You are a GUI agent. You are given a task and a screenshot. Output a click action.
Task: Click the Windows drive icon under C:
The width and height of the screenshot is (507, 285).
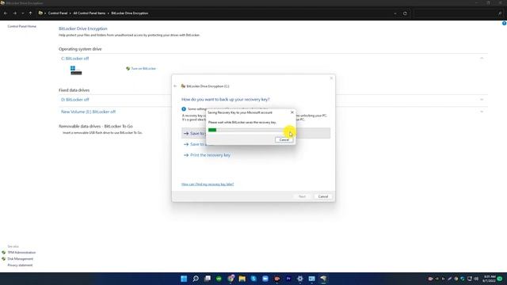[x=76, y=70]
